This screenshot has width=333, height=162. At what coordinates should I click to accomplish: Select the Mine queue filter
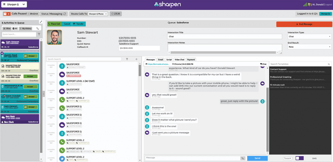7,29
